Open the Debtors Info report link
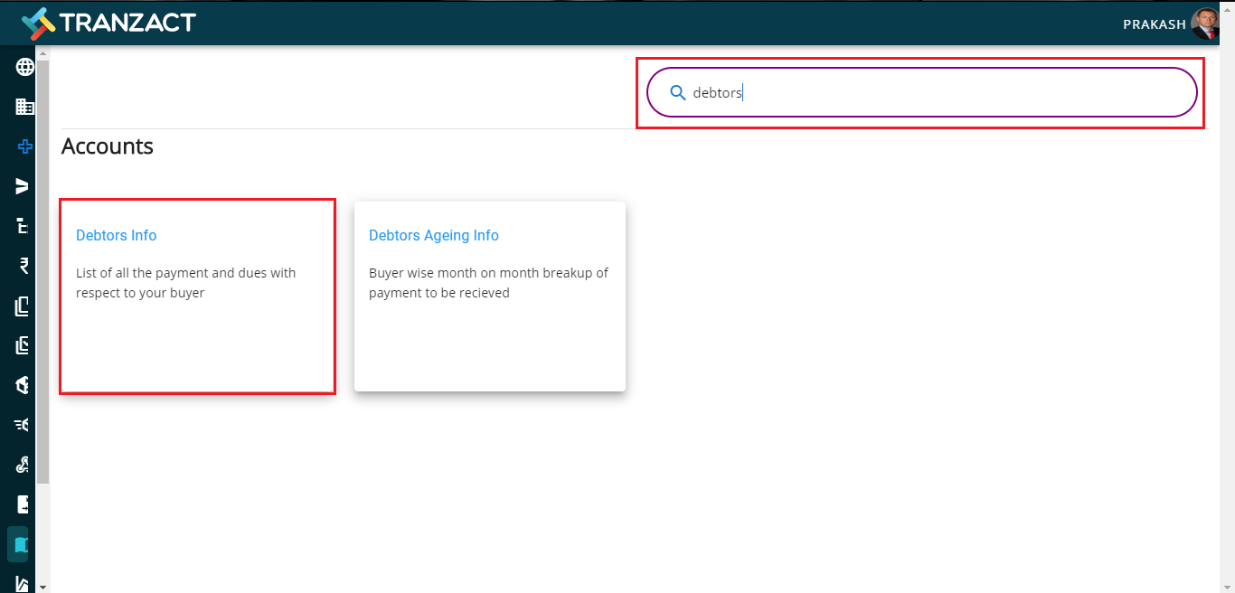The image size is (1235, 593). (117, 235)
